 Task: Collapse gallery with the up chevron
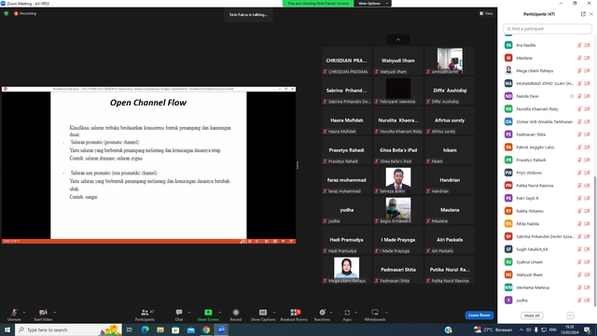[398, 39]
